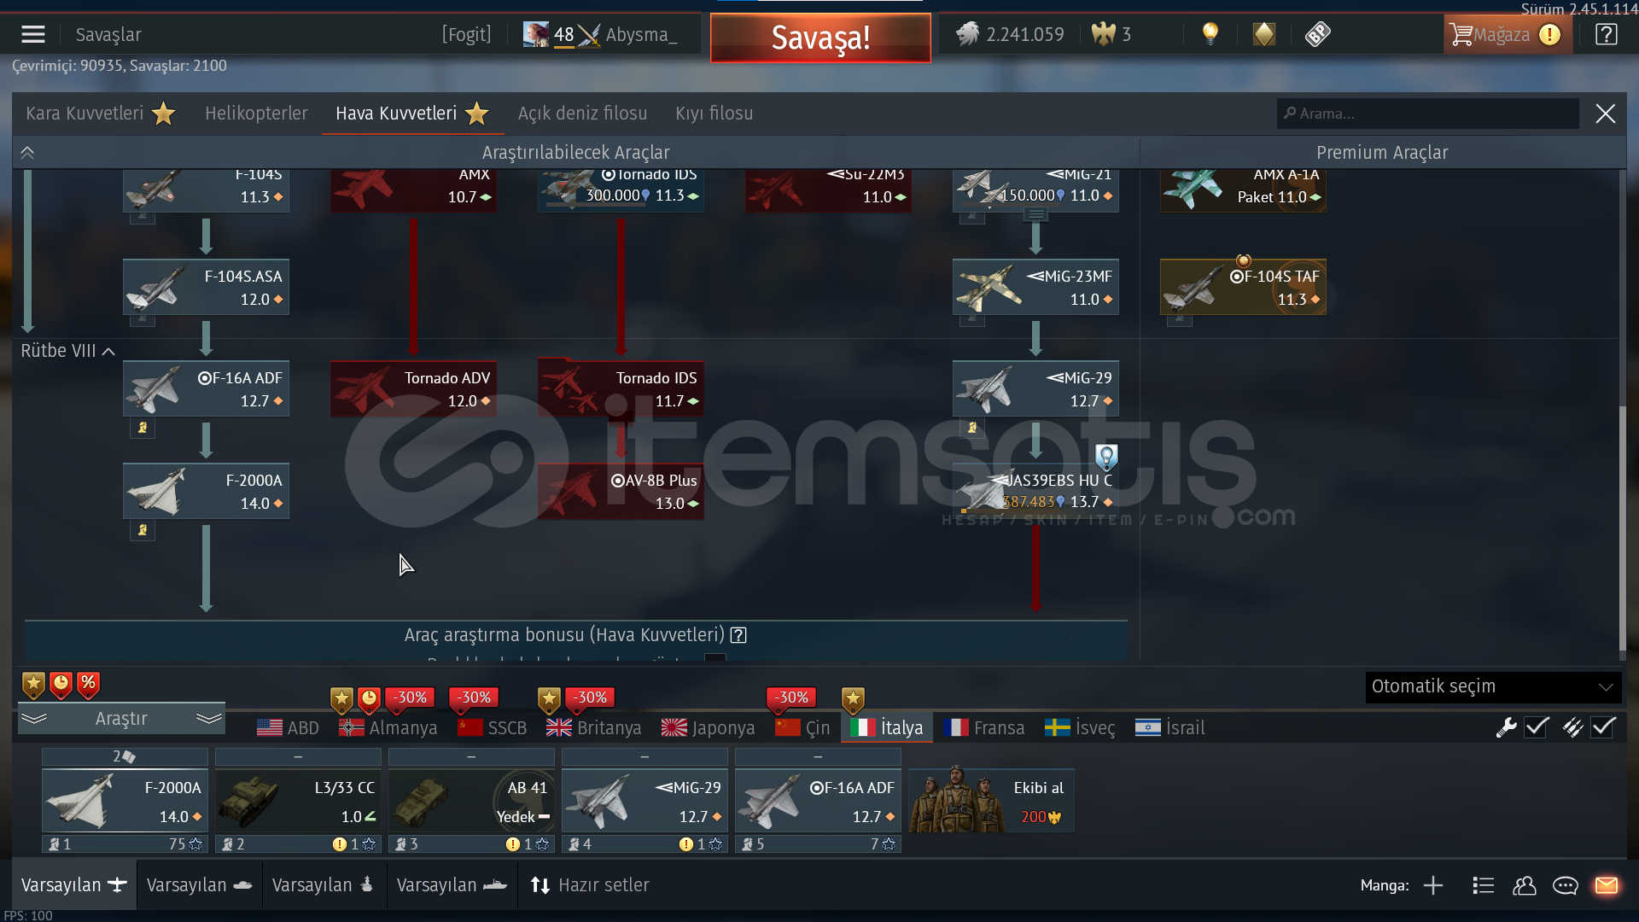Open the Savaşlar game mode selector
This screenshot has width=1639, height=922.
coord(108,34)
